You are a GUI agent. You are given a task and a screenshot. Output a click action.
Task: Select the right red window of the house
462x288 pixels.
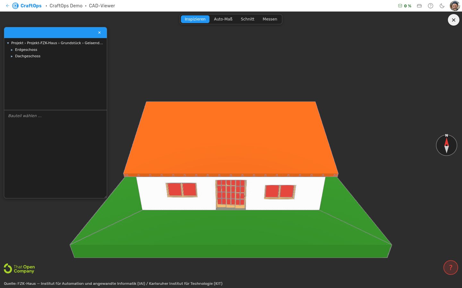pos(280,192)
